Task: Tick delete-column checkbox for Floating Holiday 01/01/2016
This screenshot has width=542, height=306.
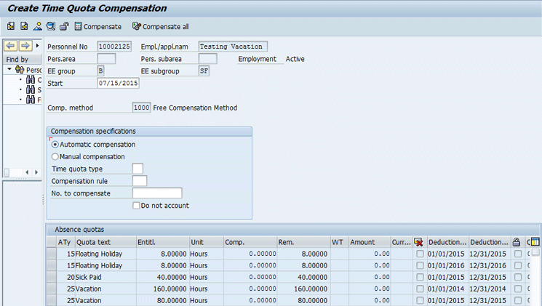Action: click(420, 265)
